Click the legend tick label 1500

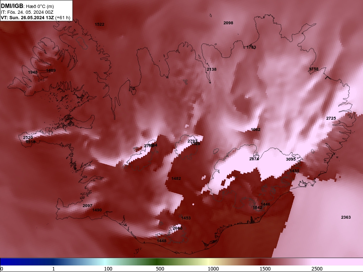click(x=265, y=269)
